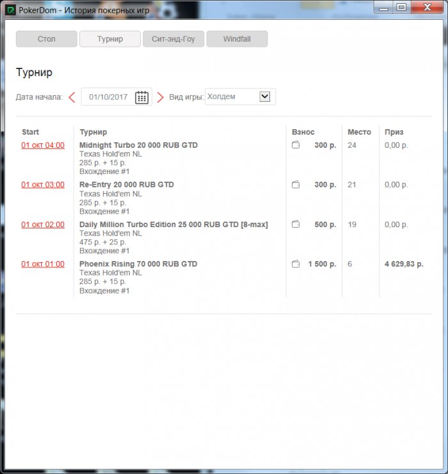This screenshot has width=448, height=474.
Task: Go to previous date with left arrow
Action: point(72,97)
